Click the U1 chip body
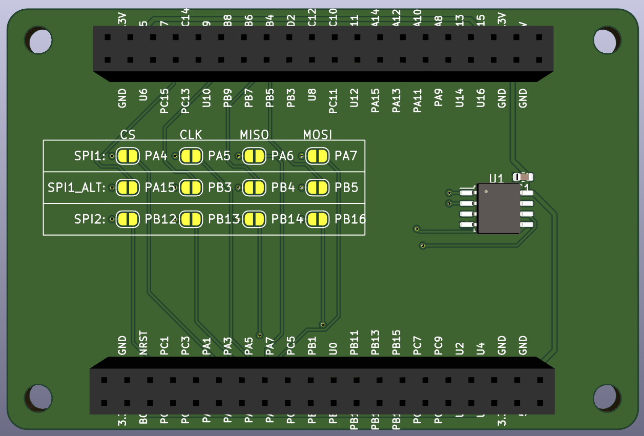 (x=499, y=209)
